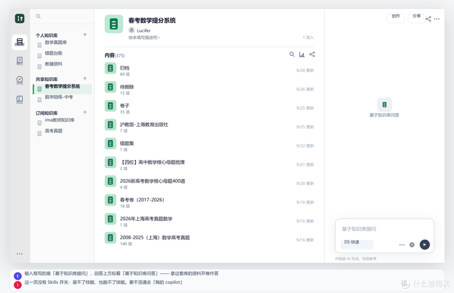
Task: Open 2008-2025（上海）数学高考真题 folder
Action: click(209, 240)
